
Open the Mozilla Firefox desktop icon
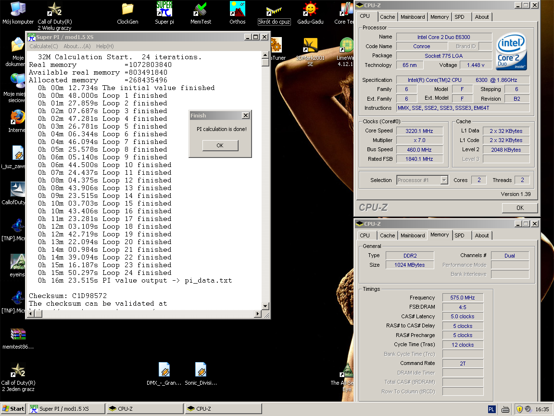click(18, 117)
